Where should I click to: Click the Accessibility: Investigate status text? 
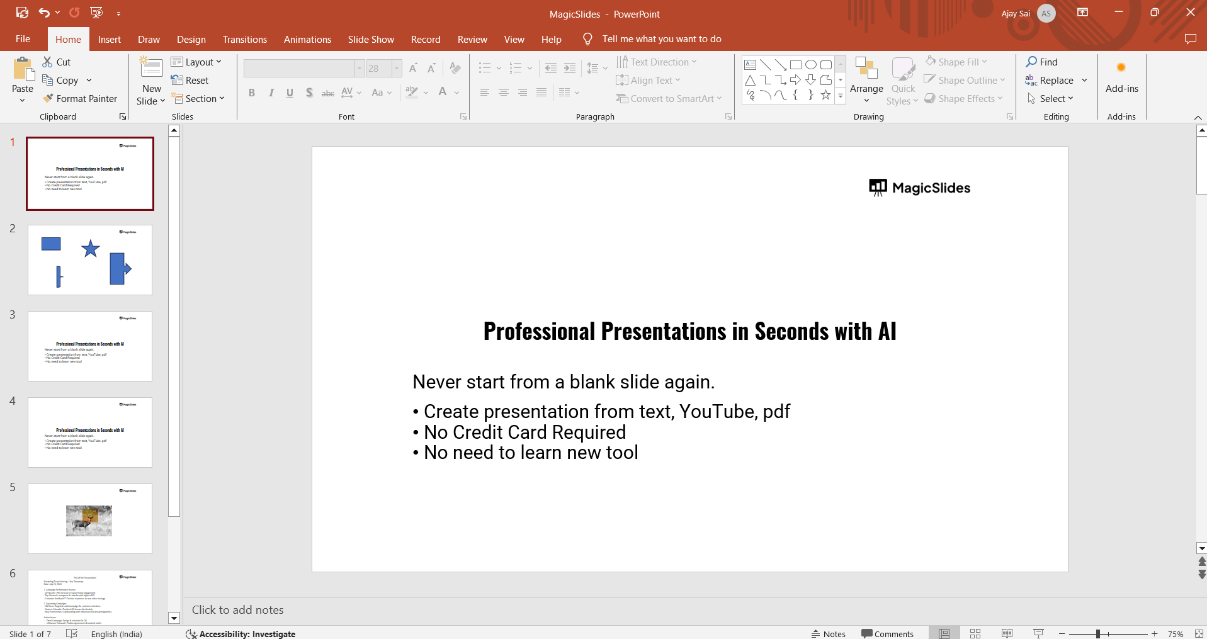pyautogui.click(x=247, y=634)
